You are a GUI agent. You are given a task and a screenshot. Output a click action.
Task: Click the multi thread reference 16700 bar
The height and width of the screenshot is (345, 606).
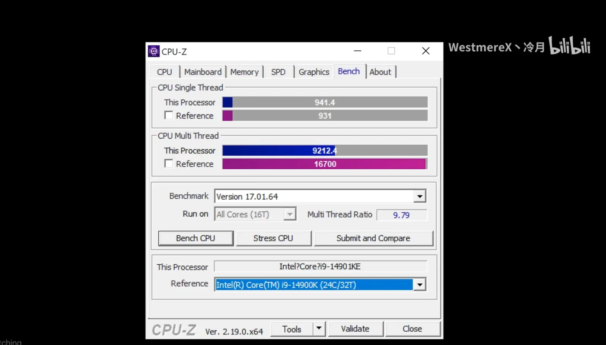tap(325, 164)
